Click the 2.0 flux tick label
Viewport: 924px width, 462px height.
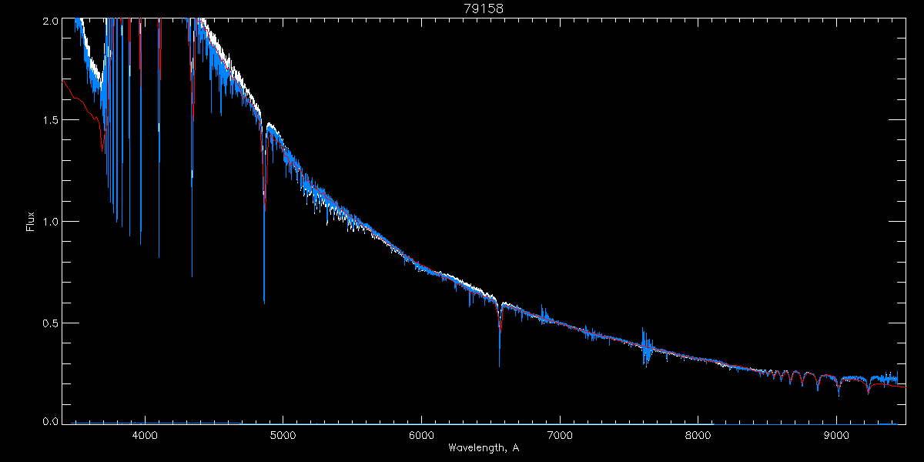[50, 22]
